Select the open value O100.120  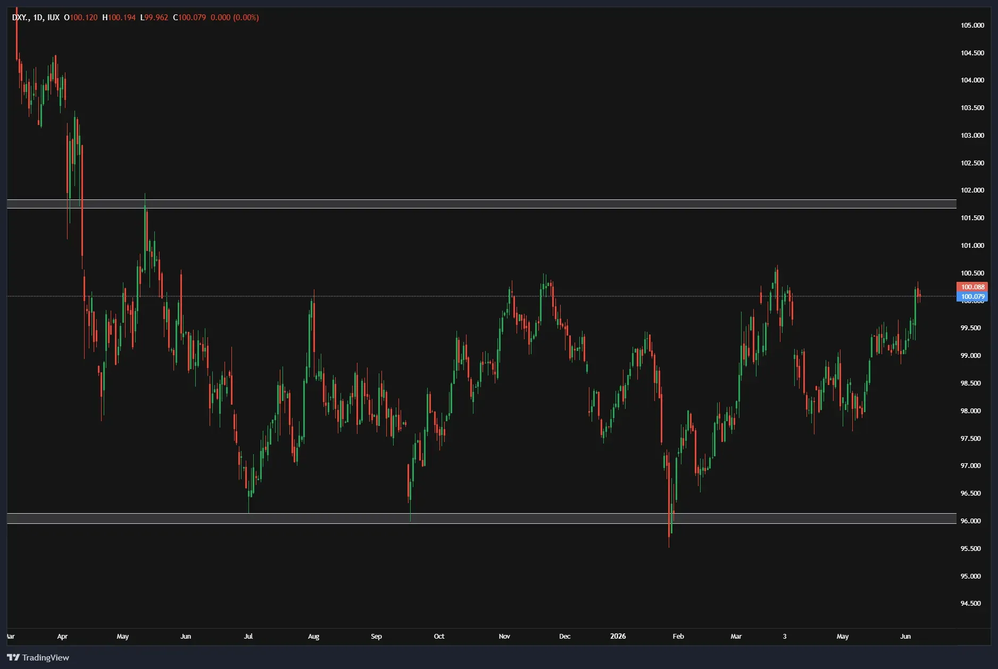coord(81,18)
